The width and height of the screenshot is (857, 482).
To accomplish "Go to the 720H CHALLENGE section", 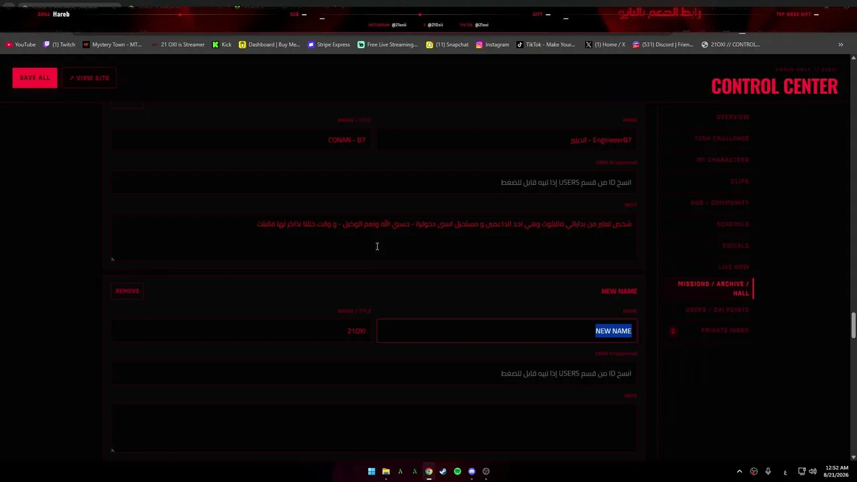I will (722, 139).
